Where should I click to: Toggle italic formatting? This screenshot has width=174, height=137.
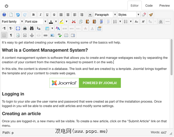(x=40, y=15)
